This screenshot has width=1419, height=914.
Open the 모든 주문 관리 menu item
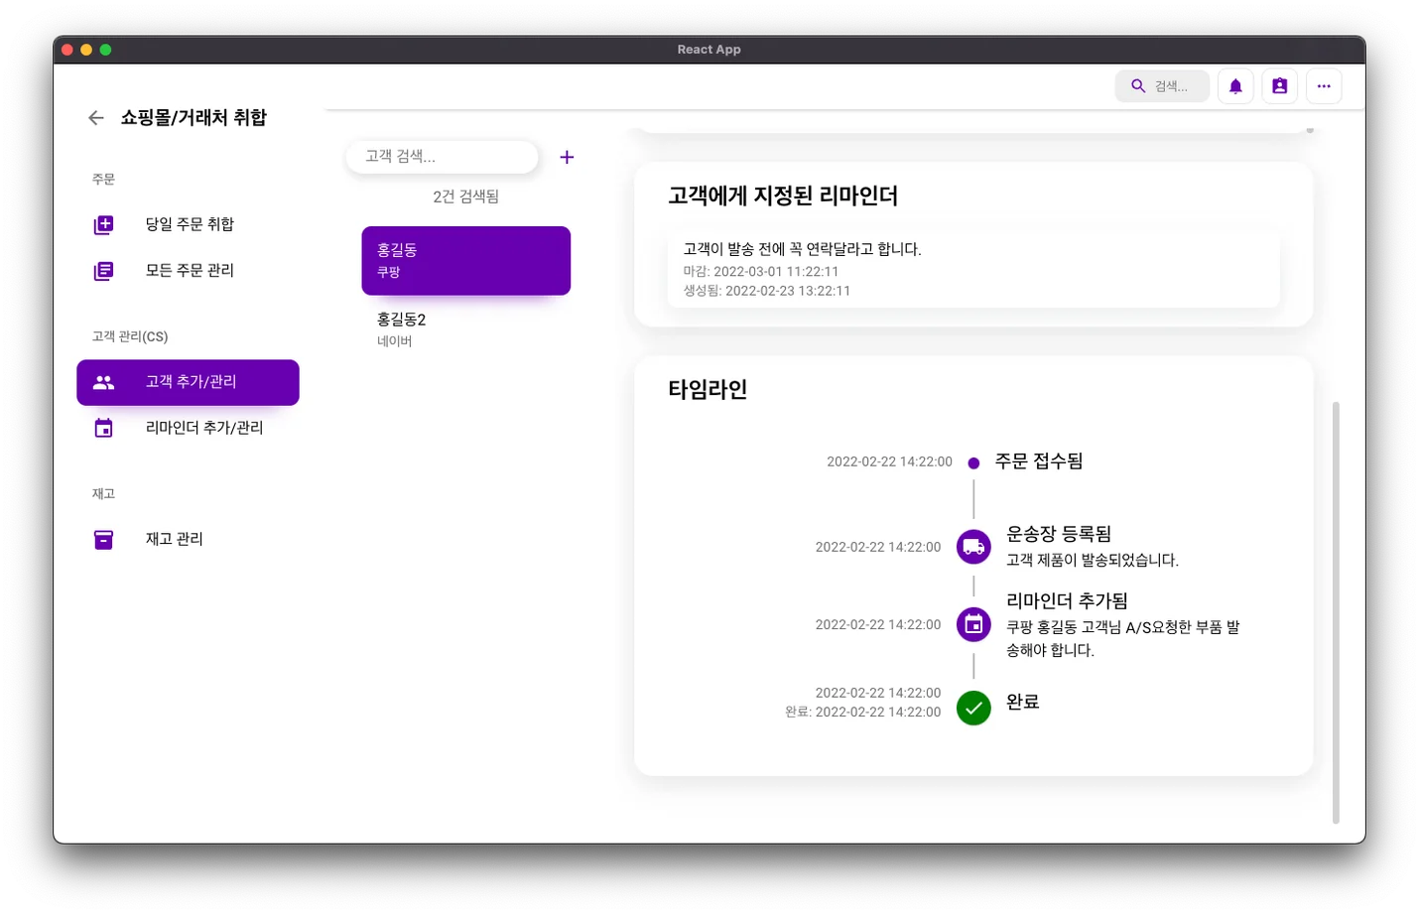pos(188,271)
